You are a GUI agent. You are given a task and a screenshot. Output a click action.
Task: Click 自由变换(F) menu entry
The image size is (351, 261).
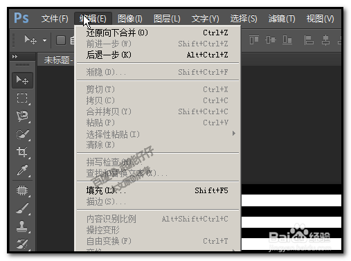[x=158, y=241]
